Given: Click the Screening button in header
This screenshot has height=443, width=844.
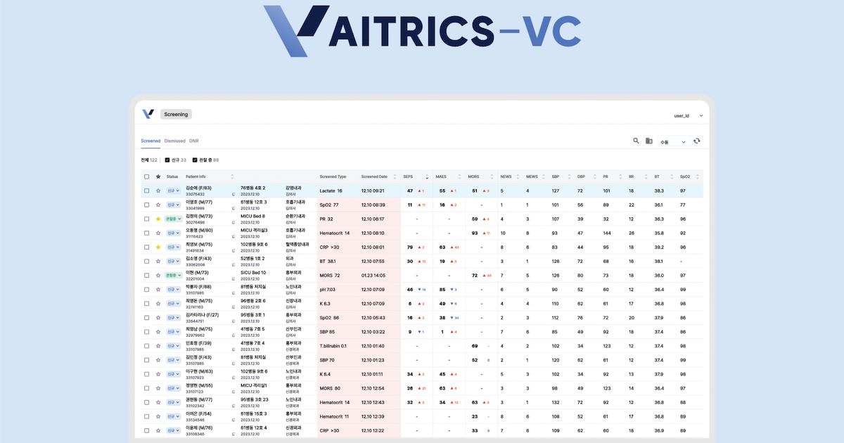Looking at the screenshot, I should coord(175,114).
